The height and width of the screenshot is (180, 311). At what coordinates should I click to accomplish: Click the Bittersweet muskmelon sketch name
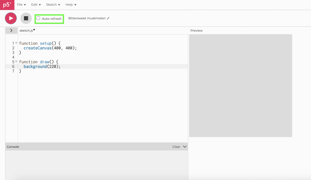pos(87,18)
